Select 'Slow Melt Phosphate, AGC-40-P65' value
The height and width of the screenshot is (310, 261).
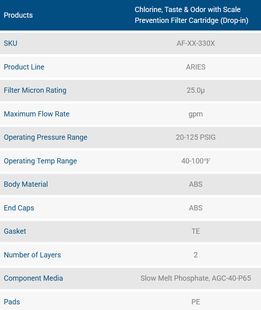pos(196,278)
